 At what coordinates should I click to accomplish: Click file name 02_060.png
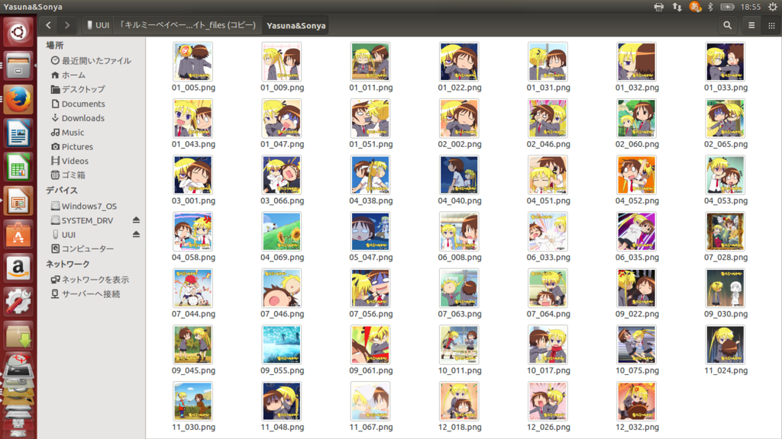(x=637, y=144)
